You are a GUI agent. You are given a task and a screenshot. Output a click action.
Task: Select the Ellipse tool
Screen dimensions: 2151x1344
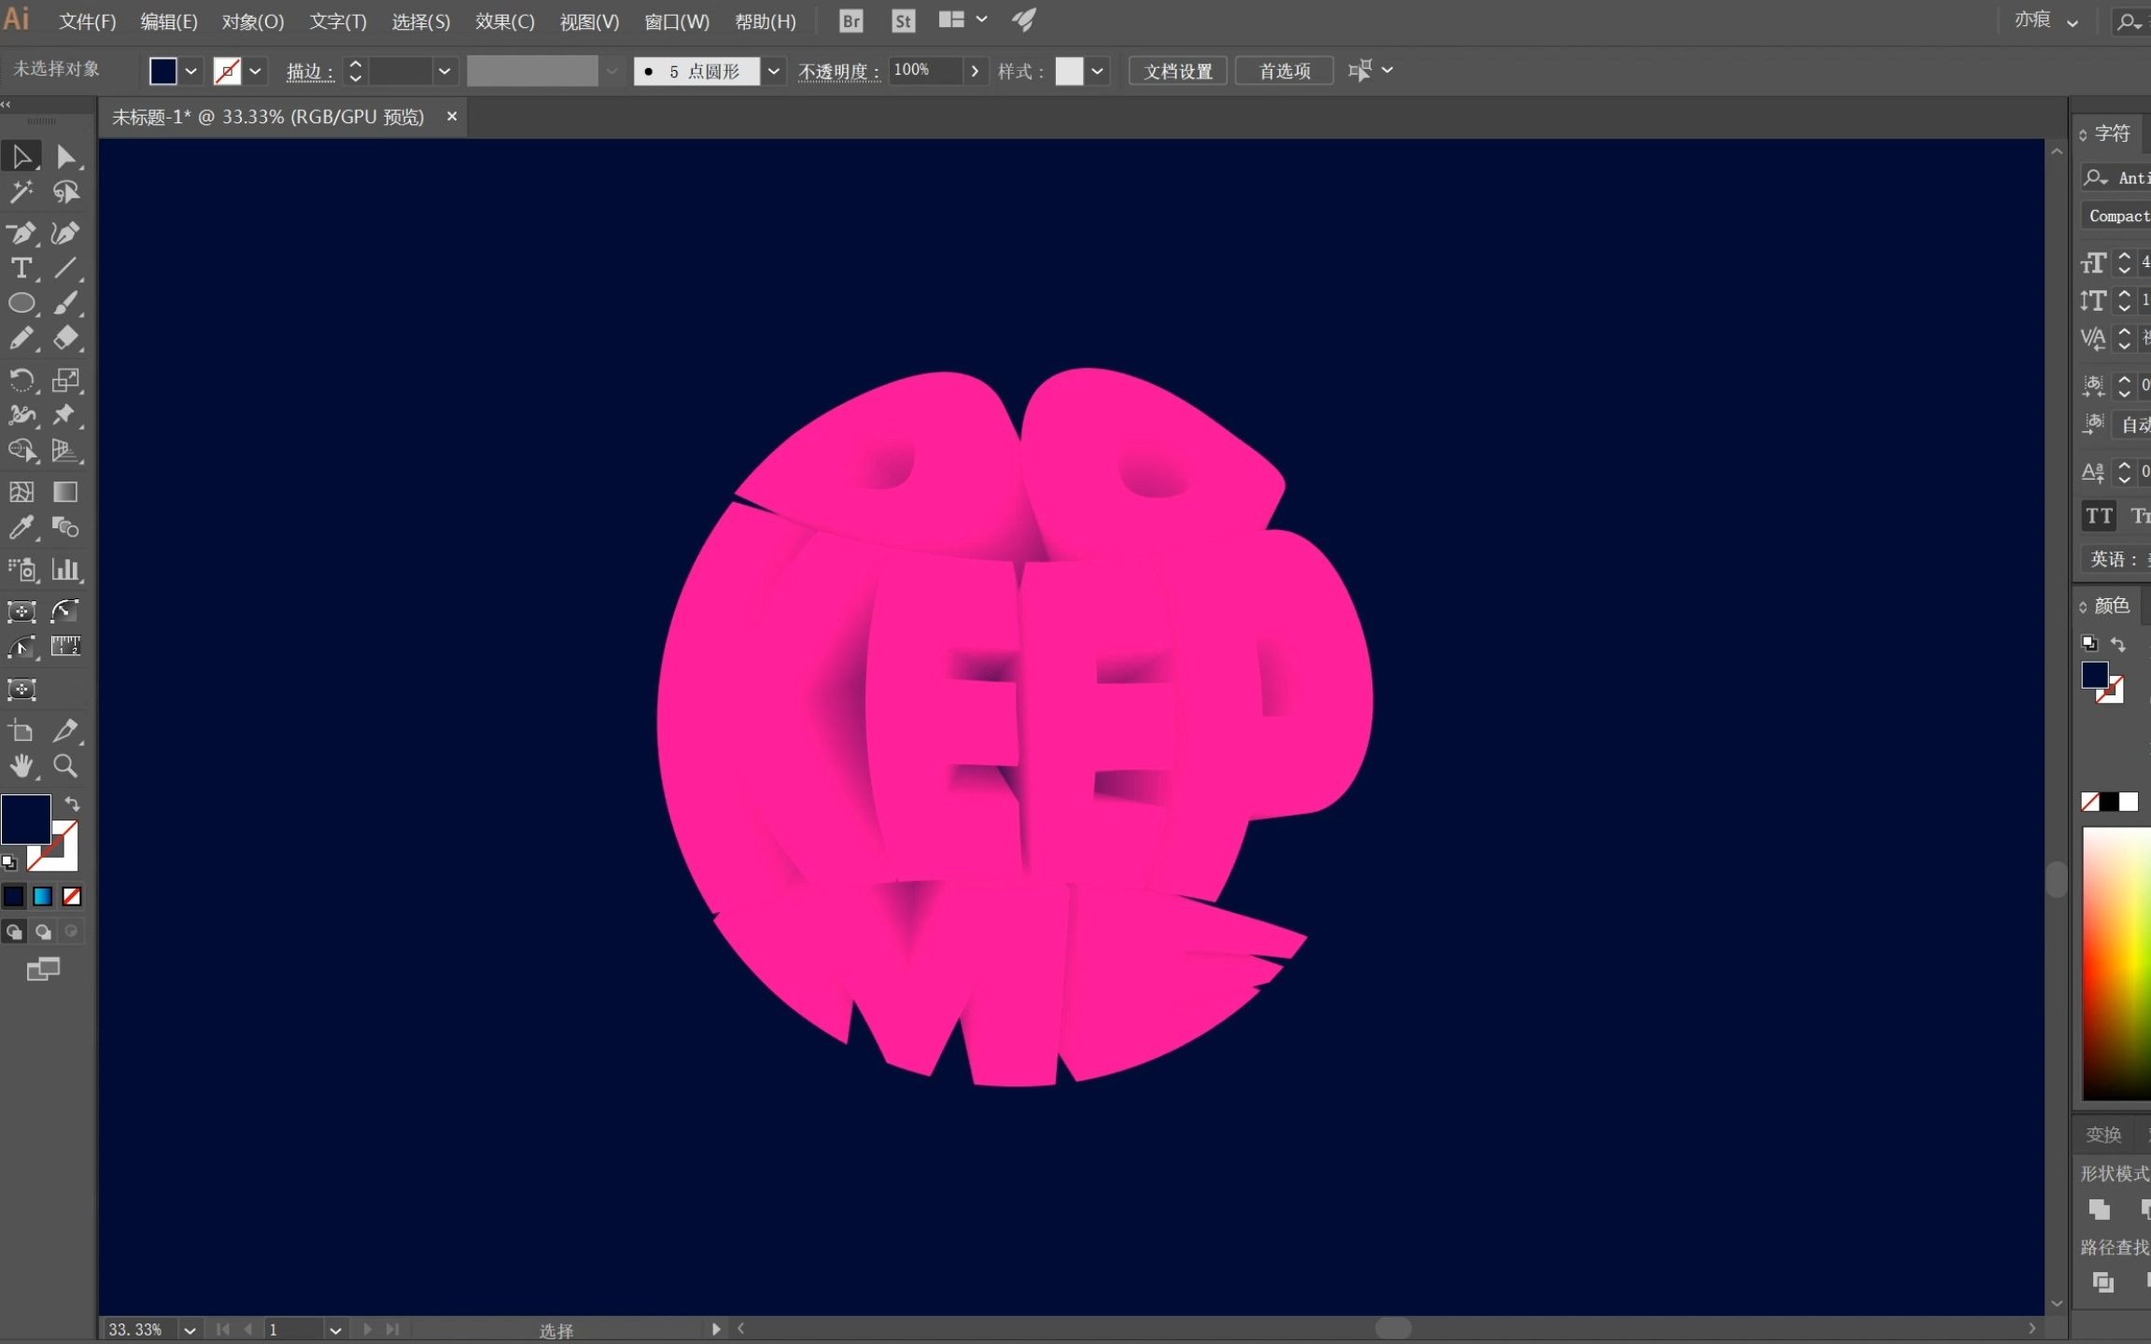pyautogui.click(x=21, y=303)
